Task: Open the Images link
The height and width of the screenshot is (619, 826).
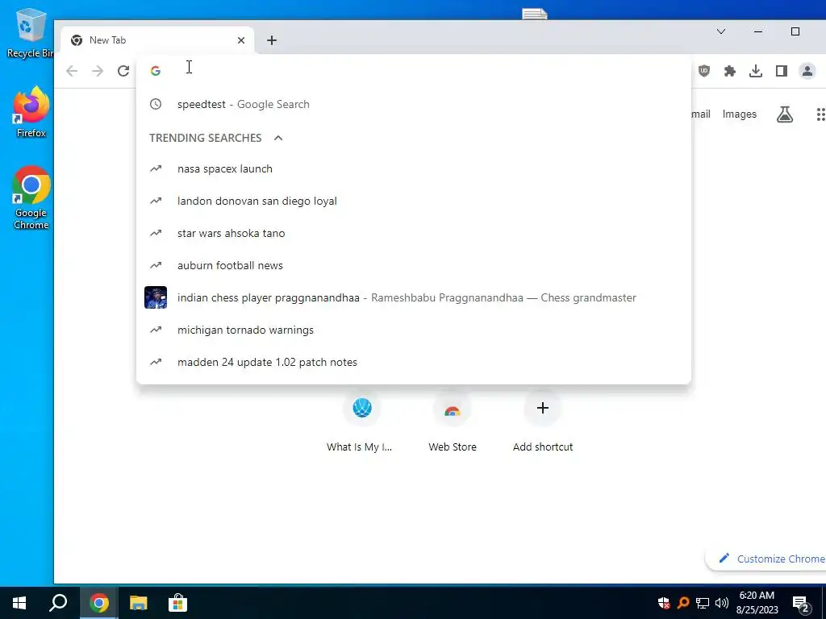Action: tap(739, 114)
